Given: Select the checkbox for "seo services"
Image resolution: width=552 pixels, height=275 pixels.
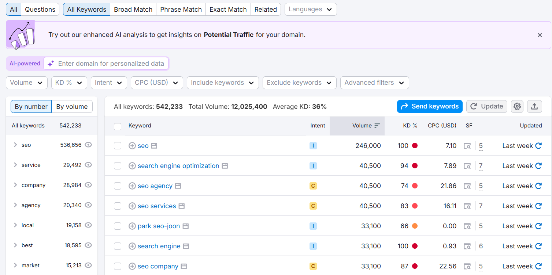Looking at the screenshot, I should point(118,206).
